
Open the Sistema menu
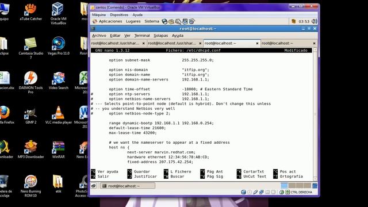(152, 21)
